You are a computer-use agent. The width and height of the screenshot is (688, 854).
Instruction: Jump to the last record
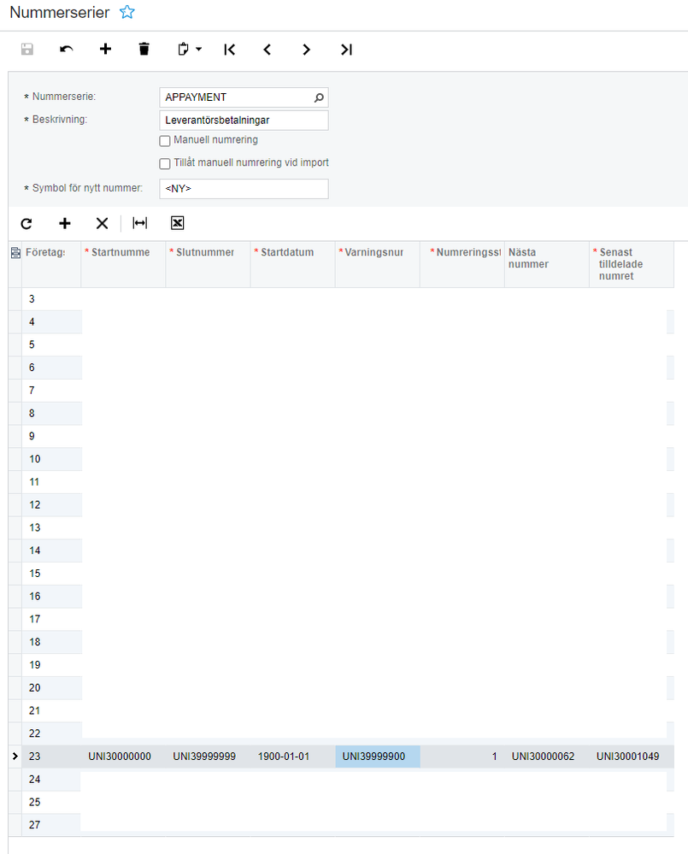pos(346,50)
